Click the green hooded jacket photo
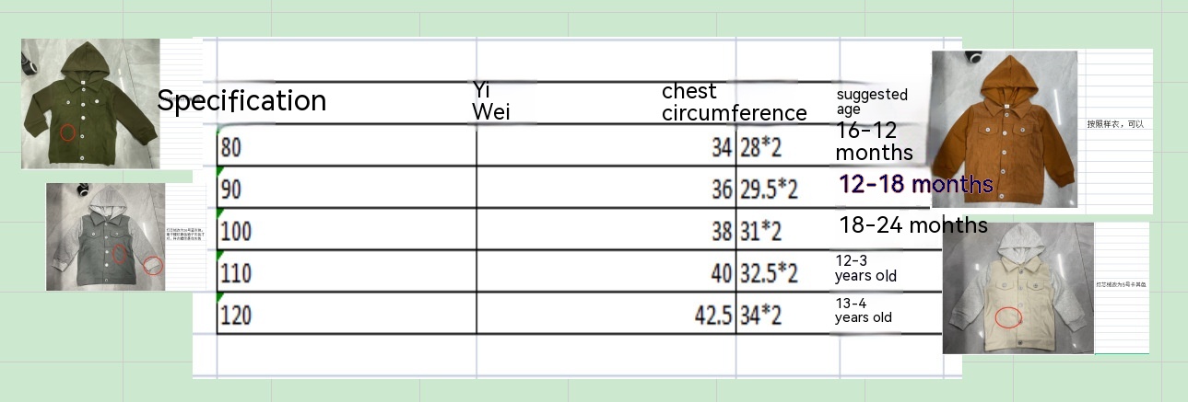1188x402 pixels. tap(90, 103)
